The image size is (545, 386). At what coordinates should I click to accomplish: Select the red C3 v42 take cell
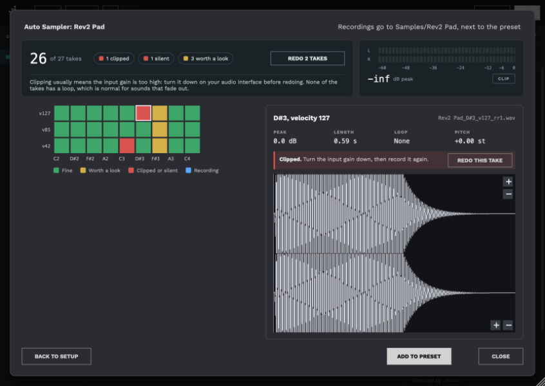click(x=127, y=146)
